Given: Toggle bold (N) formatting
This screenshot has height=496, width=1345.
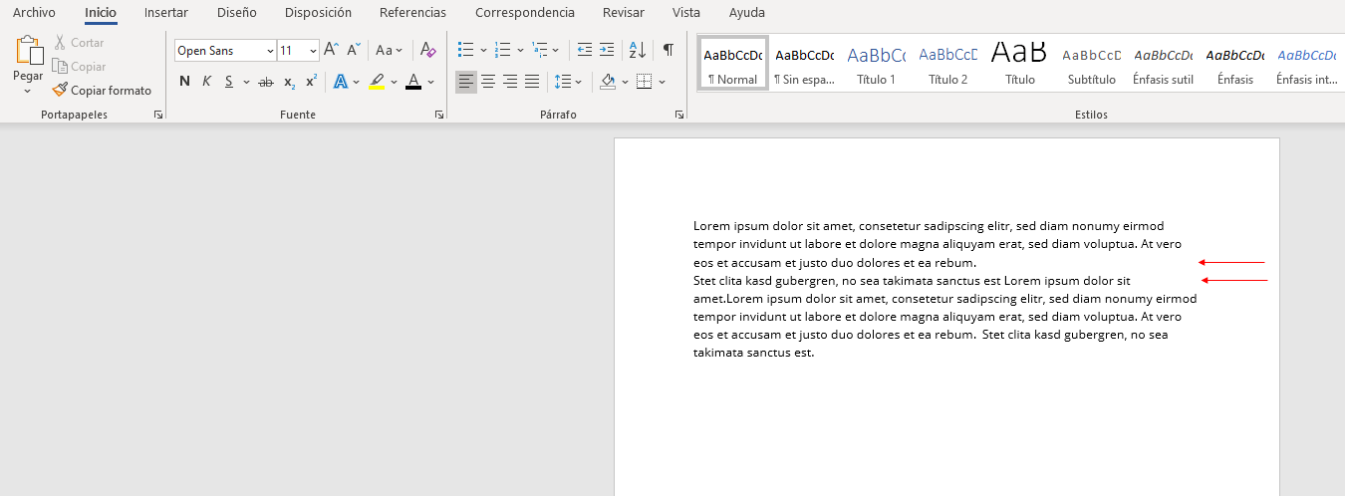Looking at the screenshot, I should [184, 82].
